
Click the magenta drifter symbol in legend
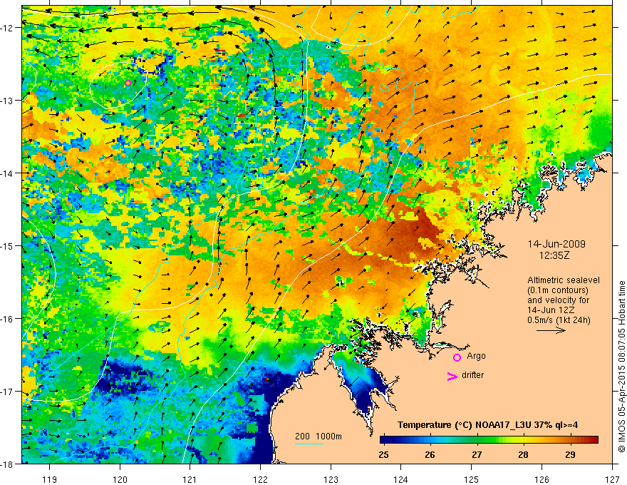tap(452, 377)
